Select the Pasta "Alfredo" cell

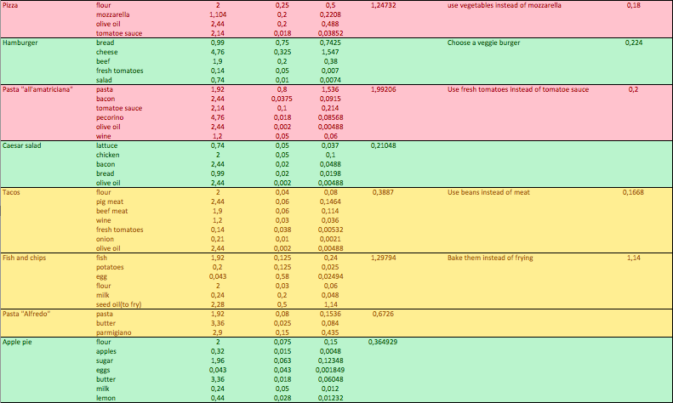tap(29, 314)
